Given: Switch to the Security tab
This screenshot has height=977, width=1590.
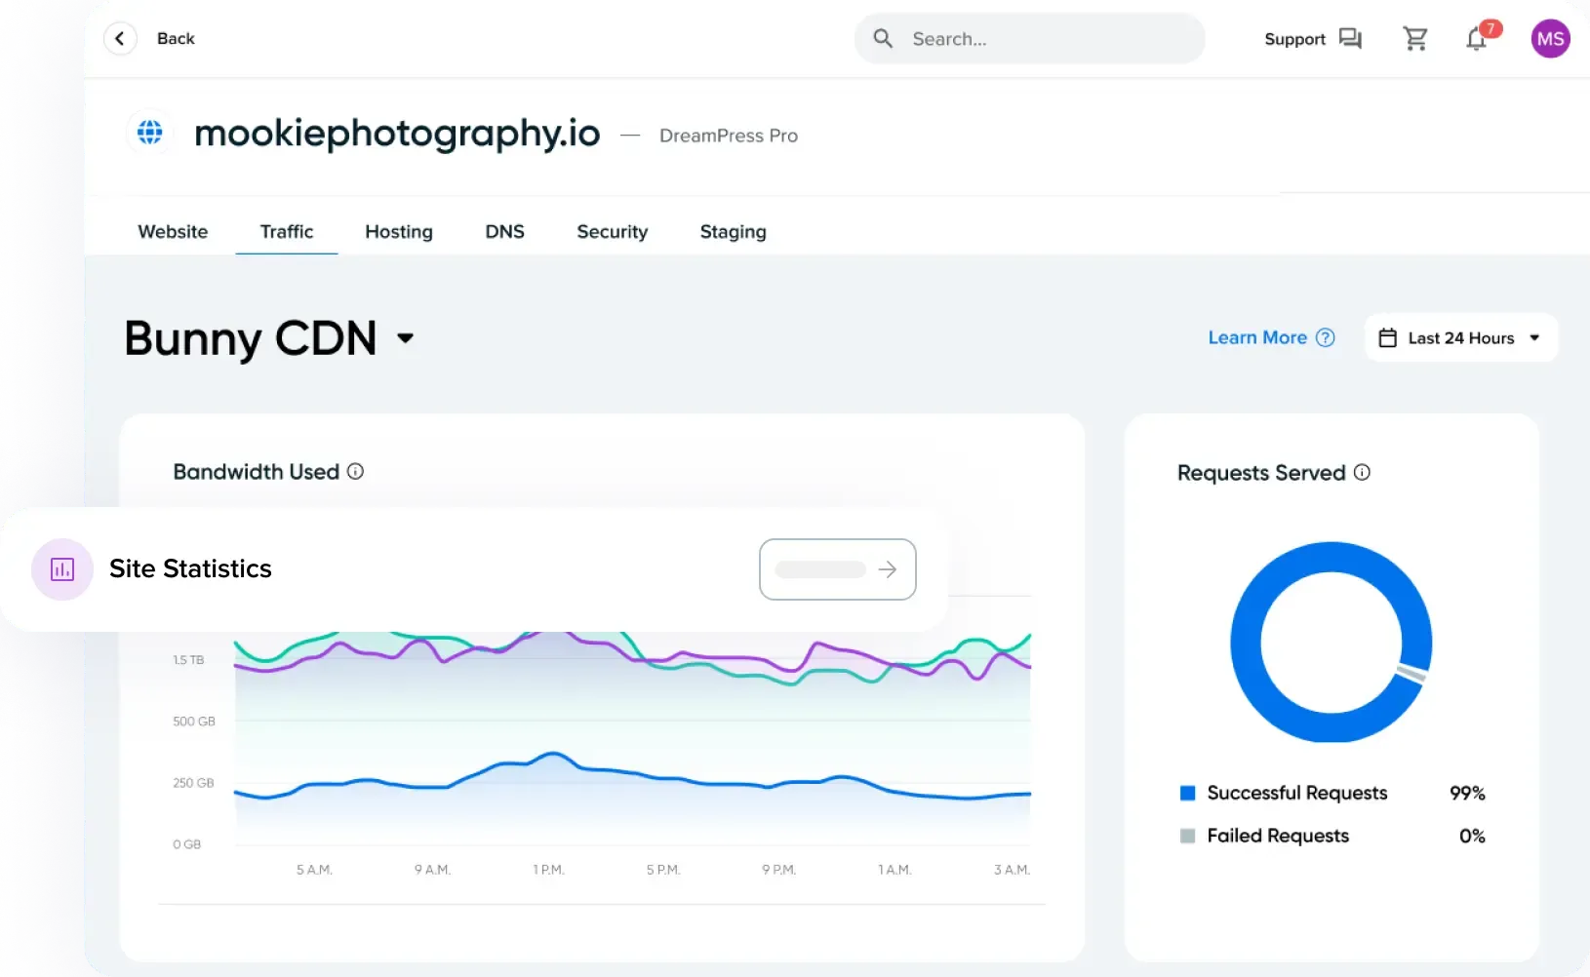Looking at the screenshot, I should tap(612, 232).
